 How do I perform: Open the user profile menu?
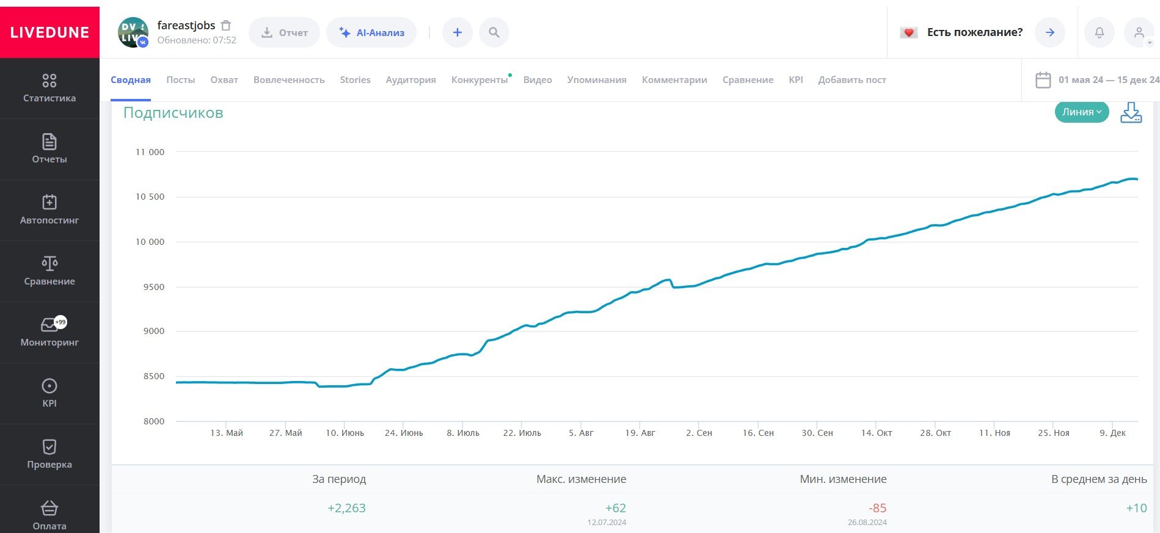tap(1139, 33)
